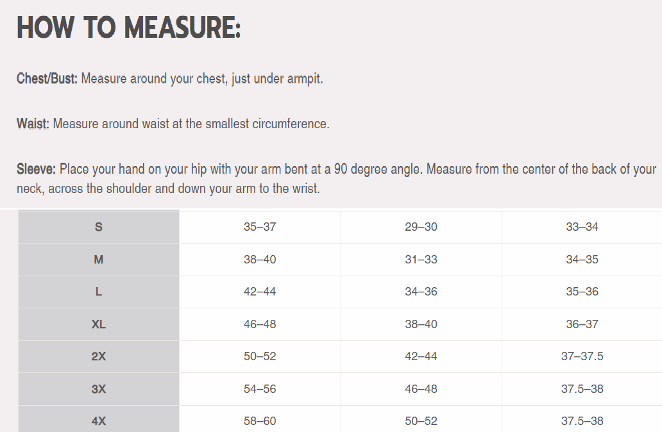Click the 35–36 sleeve cell
The image size is (662, 432).
pos(582,292)
